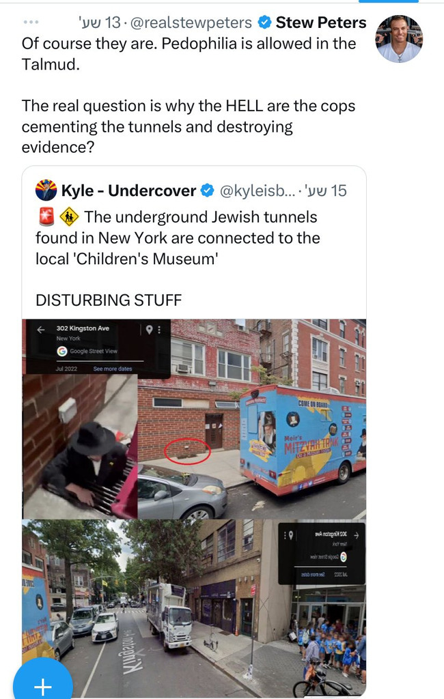Click the location pin icon in the Street View overlay

coord(150,330)
